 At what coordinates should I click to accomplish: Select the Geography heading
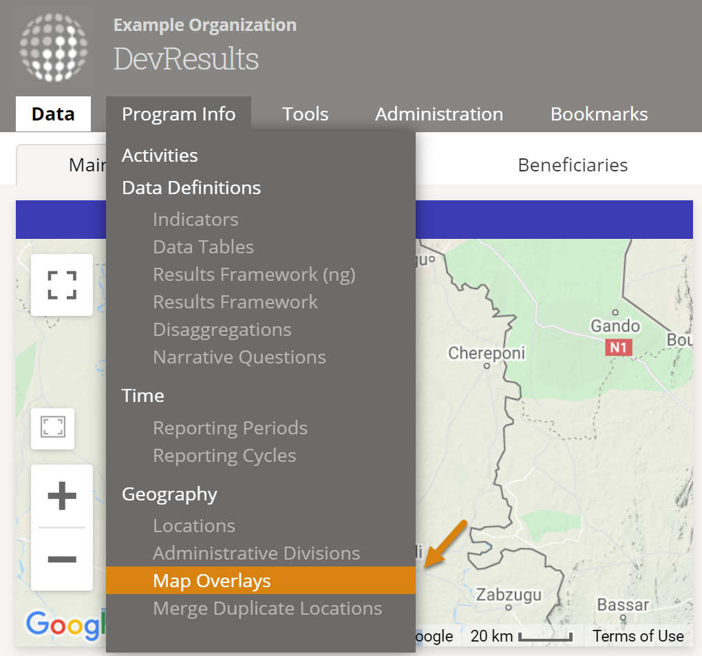(170, 494)
